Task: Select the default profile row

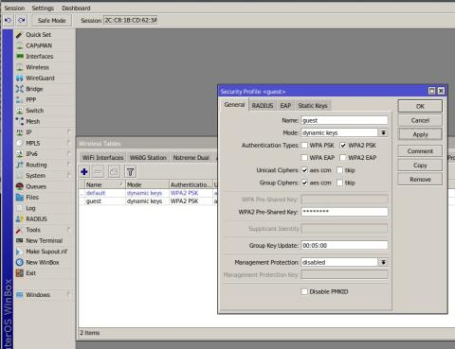Action: click(147, 193)
